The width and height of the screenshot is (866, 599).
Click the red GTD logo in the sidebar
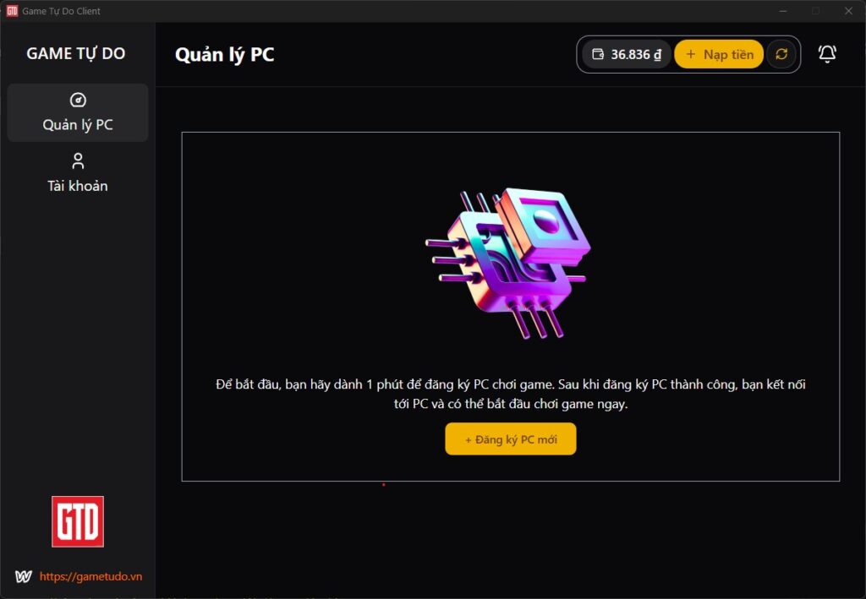[x=78, y=521]
